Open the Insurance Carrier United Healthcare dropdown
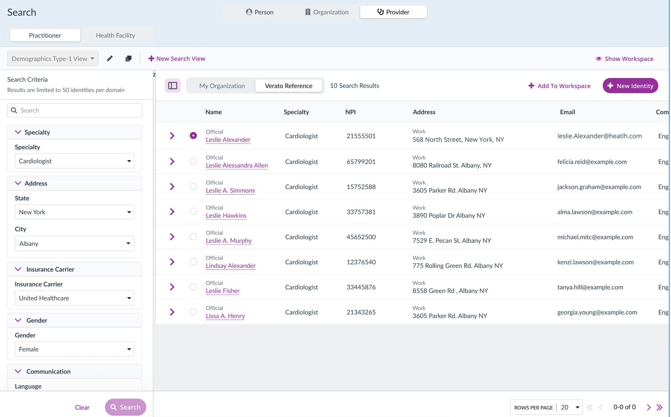The image size is (671, 417). click(75, 298)
